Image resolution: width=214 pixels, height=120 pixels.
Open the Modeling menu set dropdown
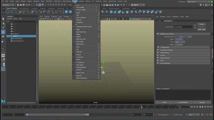pos(8,5)
